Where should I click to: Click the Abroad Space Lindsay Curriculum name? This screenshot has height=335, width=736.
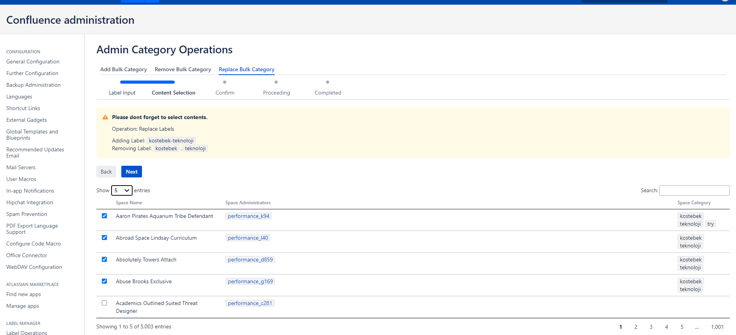point(156,238)
